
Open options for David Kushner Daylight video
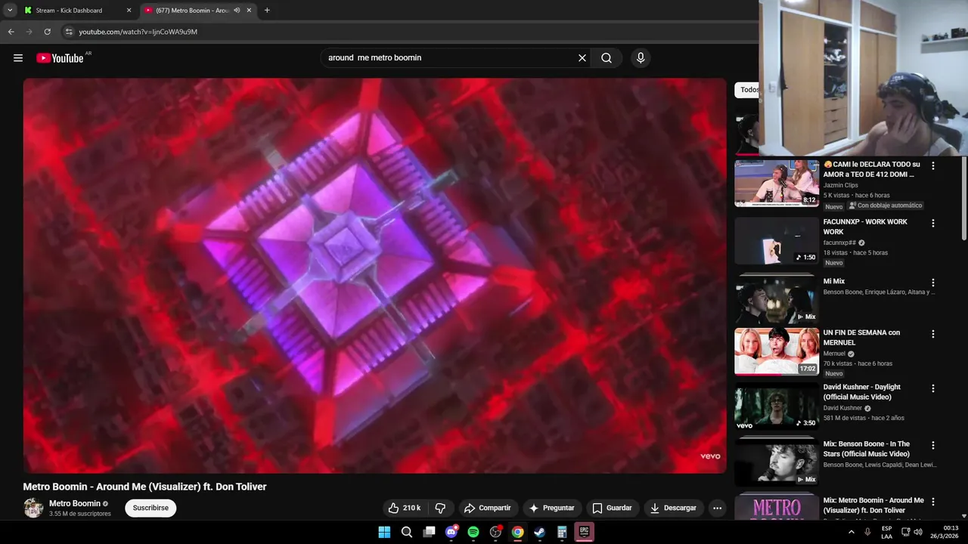(x=933, y=388)
